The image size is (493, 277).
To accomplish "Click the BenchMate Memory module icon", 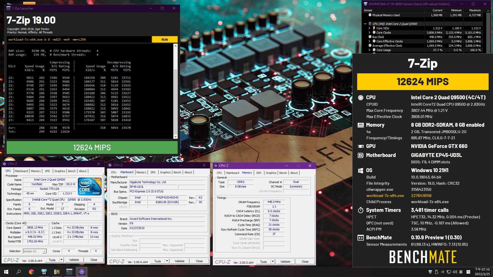I will (361, 125).
